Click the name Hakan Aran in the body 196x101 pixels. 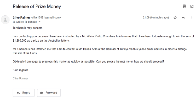point(90,49)
